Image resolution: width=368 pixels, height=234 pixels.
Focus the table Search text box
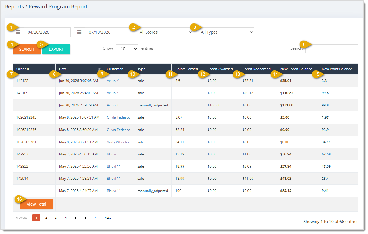[x=332, y=49]
